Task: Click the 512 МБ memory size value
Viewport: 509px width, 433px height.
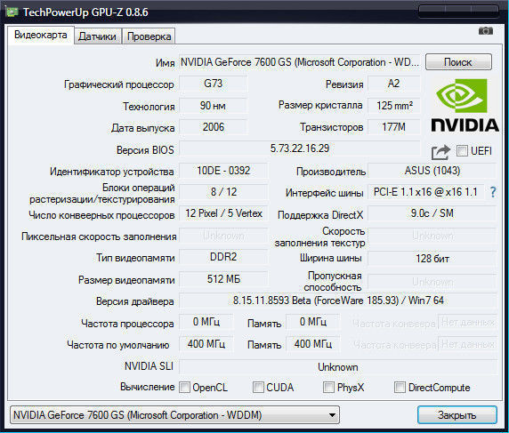Action: (223, 279)
